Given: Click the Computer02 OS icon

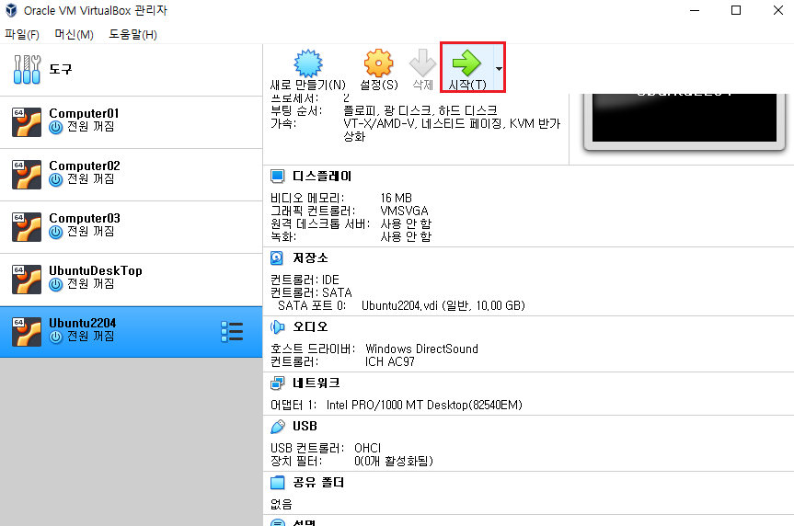Looking at the screenshot, I should pos(27,175).
